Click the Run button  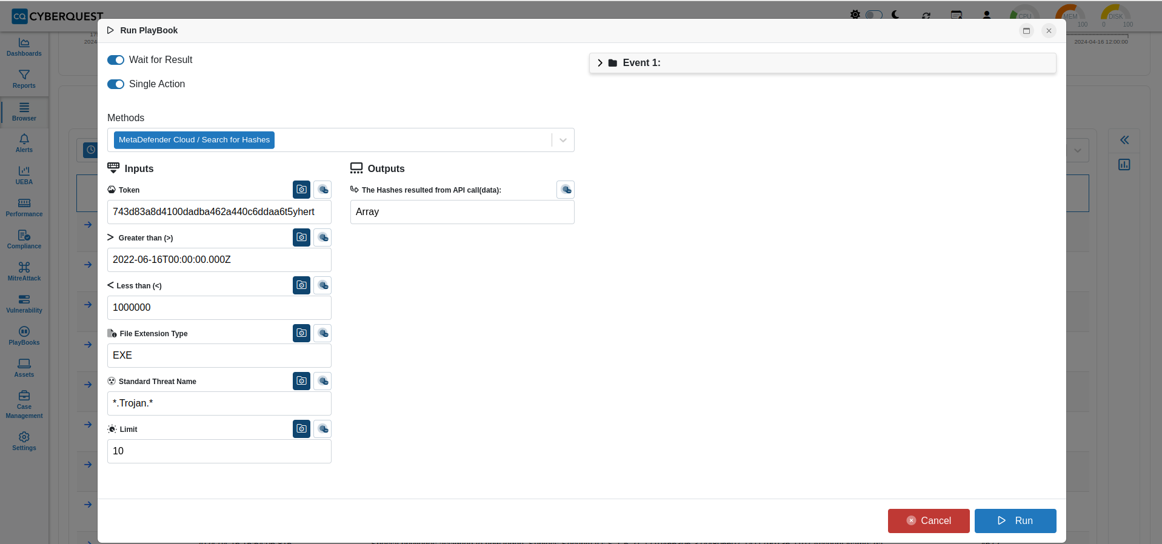(1015, 521)
